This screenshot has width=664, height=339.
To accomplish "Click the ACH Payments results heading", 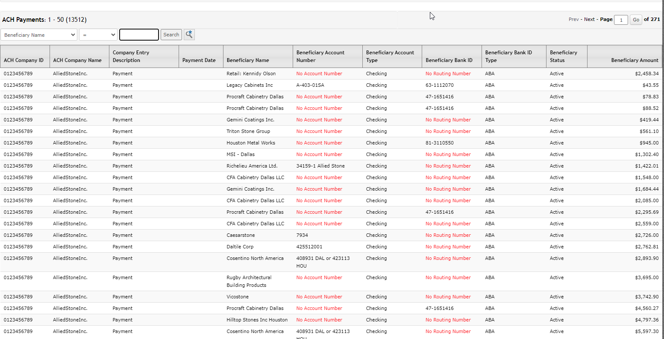I will pyautogui.click(x=44, y=20).
